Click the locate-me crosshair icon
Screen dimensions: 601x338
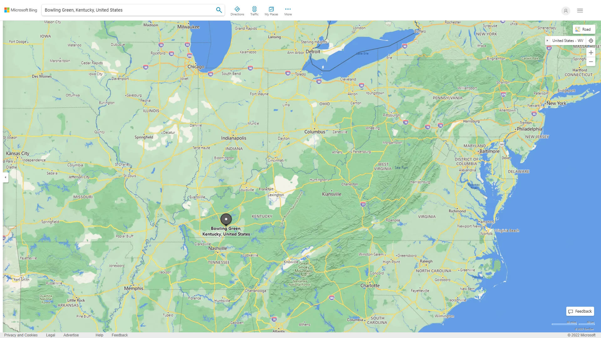[591, 40]
